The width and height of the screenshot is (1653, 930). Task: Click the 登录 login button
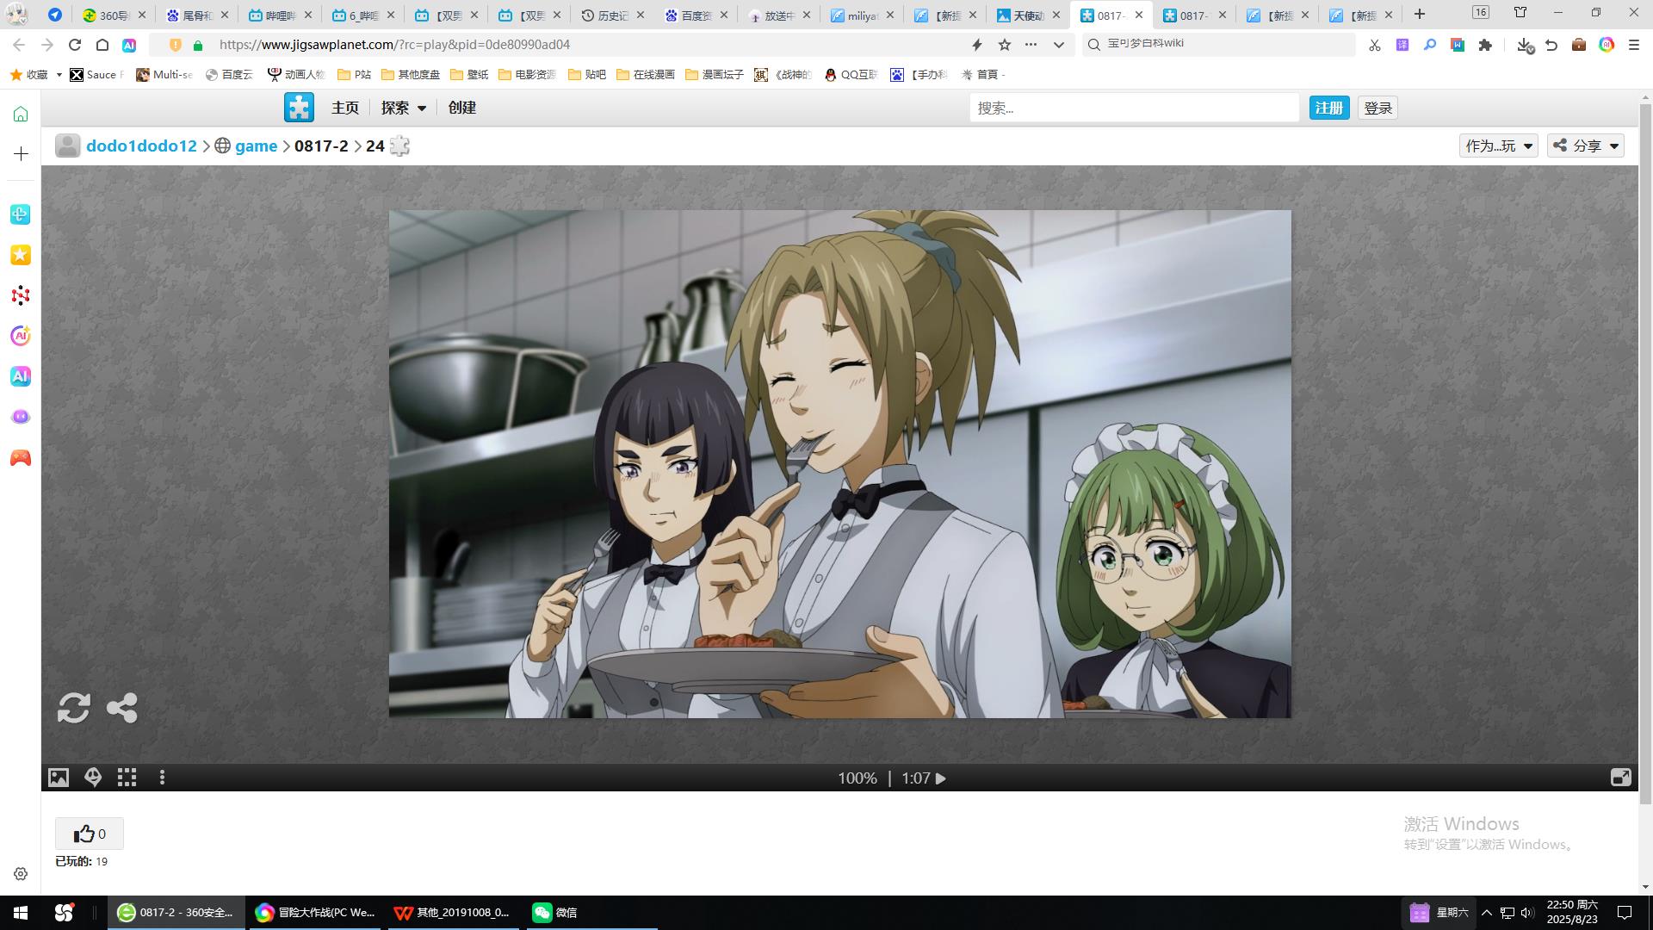pyautogui.click(x=1377, y=108)
